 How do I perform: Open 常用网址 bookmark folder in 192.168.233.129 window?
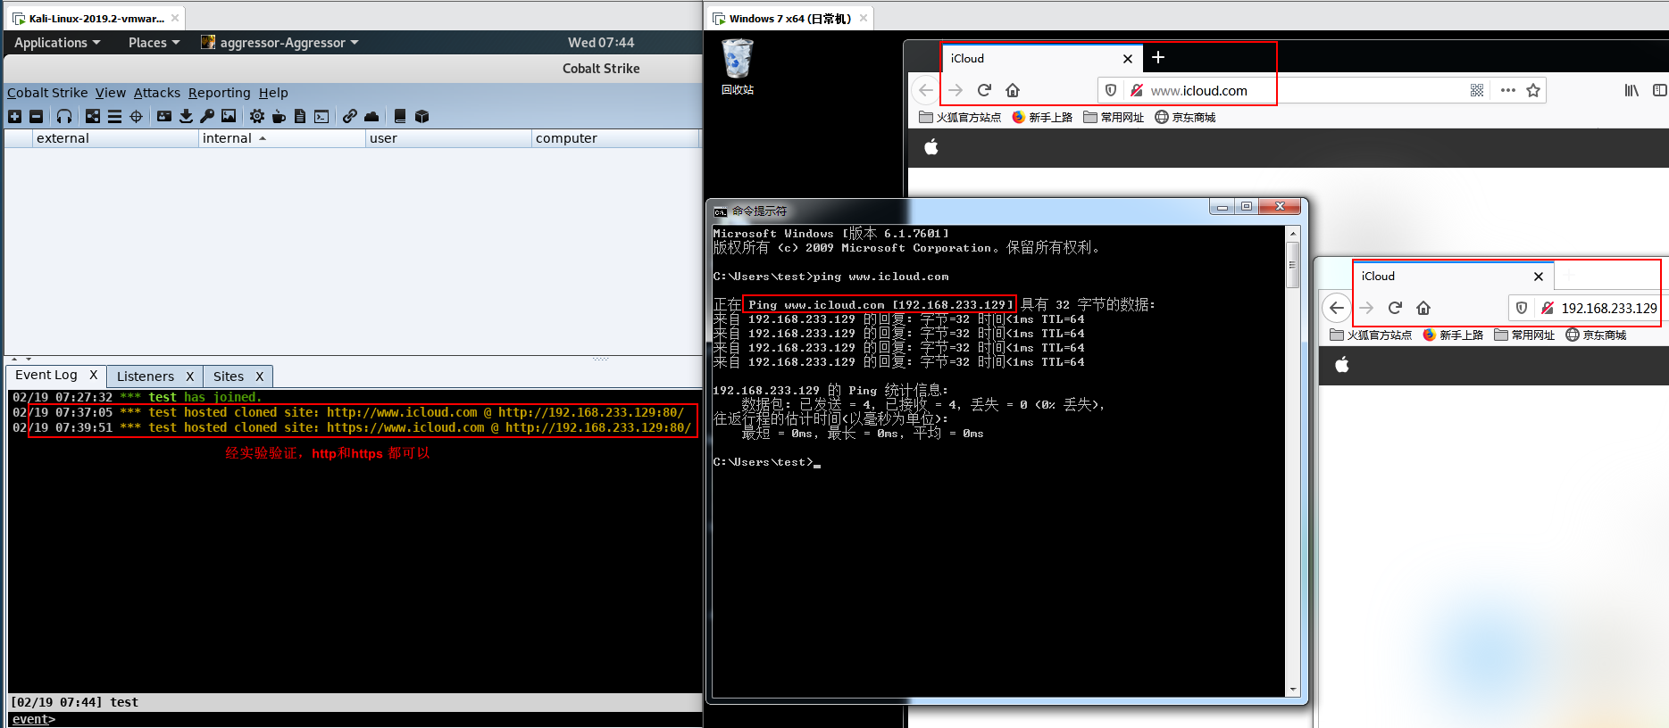pos(1524,335)
